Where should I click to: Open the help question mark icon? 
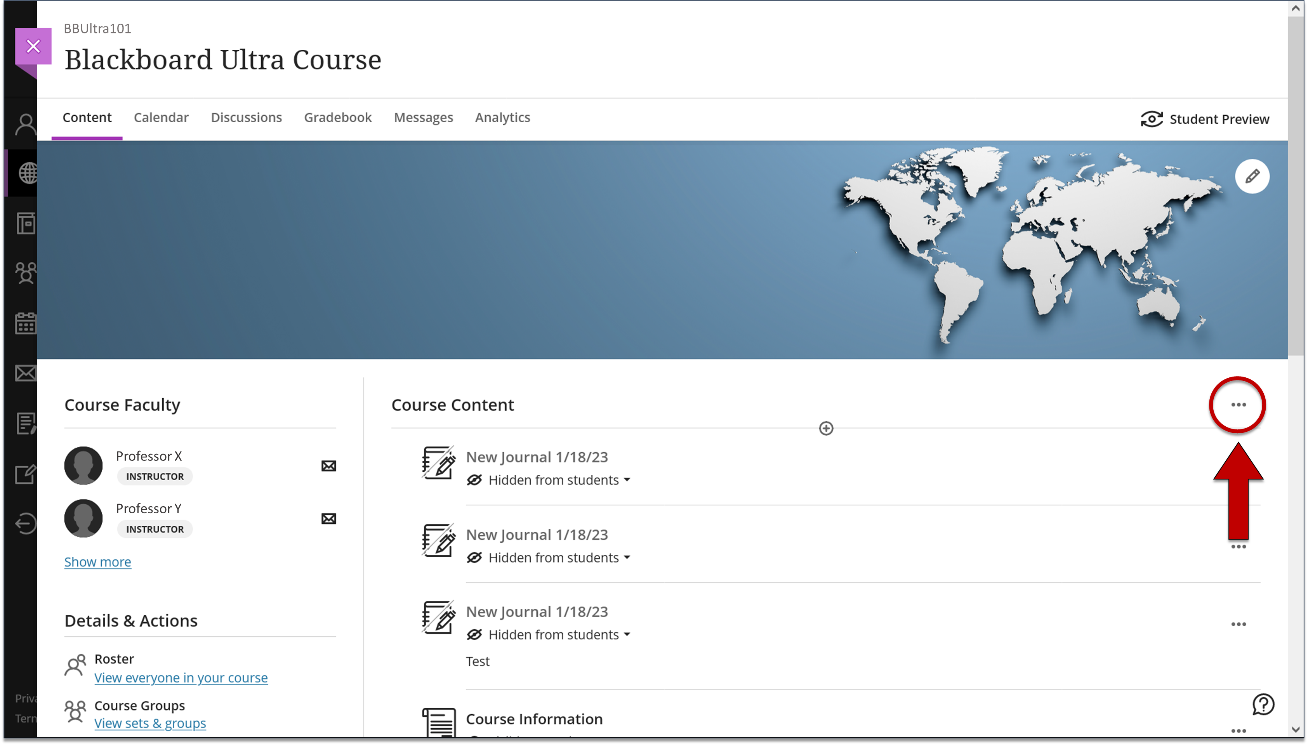(x=1263, y=704)
